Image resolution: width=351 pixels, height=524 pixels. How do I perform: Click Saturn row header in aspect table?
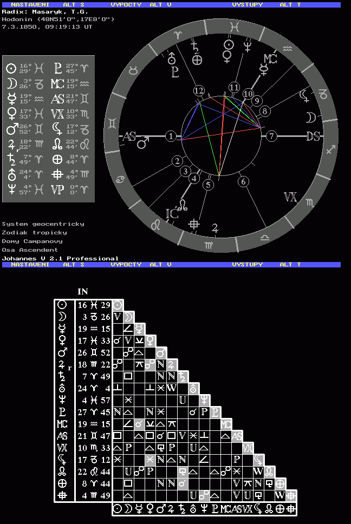(63, 376)
